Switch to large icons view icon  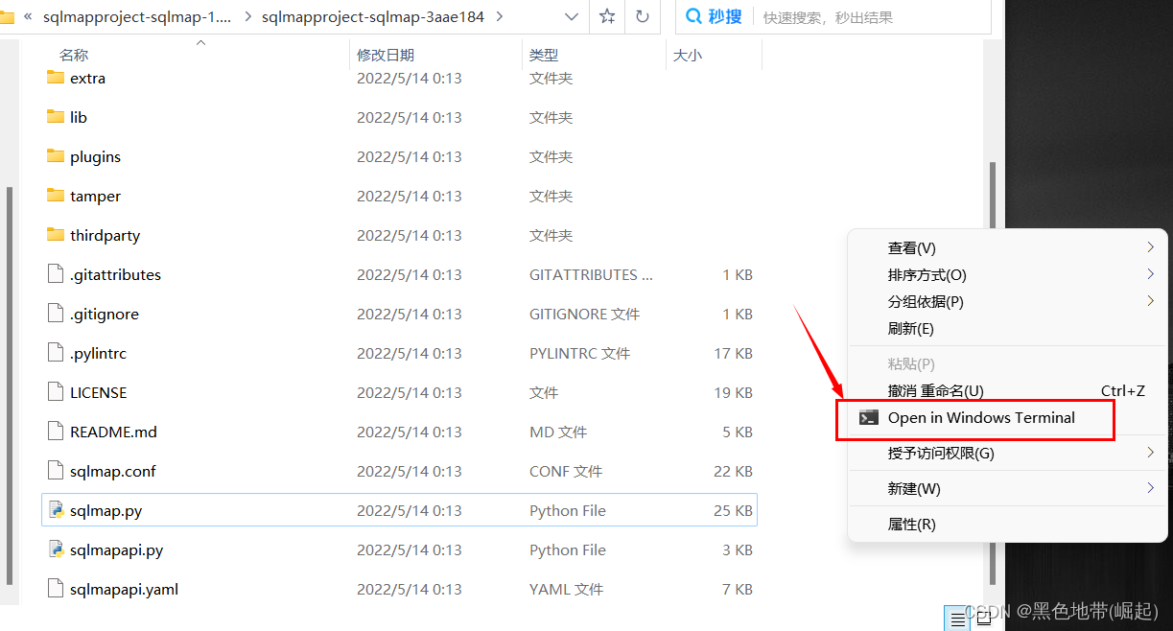983,619
